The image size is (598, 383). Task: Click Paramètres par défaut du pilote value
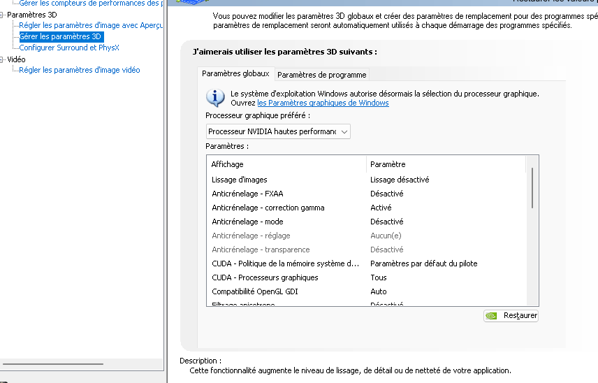click(x=424, y=263)
